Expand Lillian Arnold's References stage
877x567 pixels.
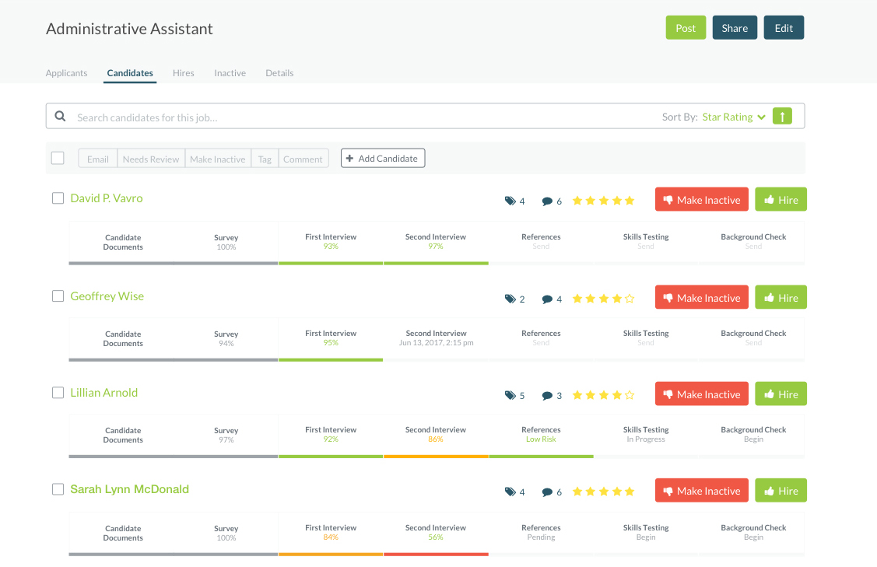click(541, 434)
